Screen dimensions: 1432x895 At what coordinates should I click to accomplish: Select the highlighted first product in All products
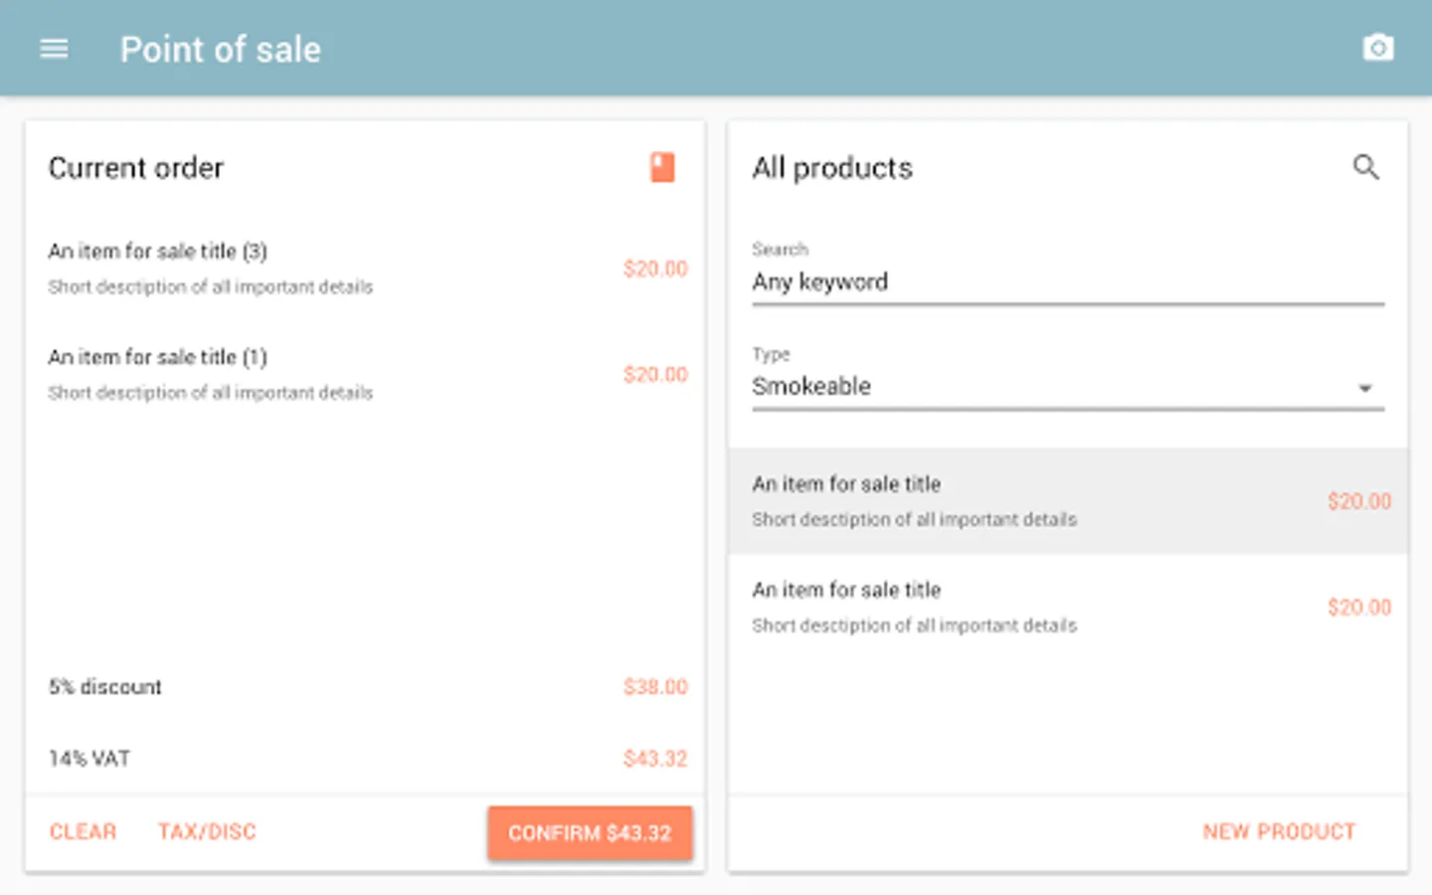coord(1067,501)
